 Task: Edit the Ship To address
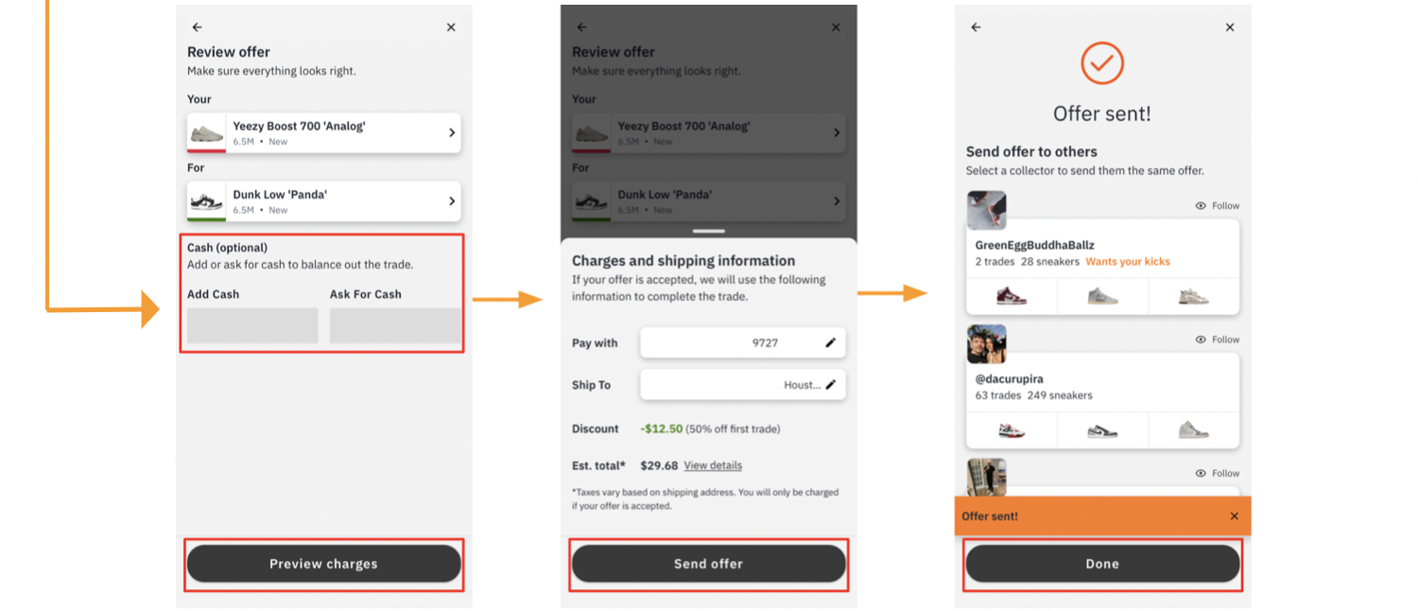[x=830, y=385]
